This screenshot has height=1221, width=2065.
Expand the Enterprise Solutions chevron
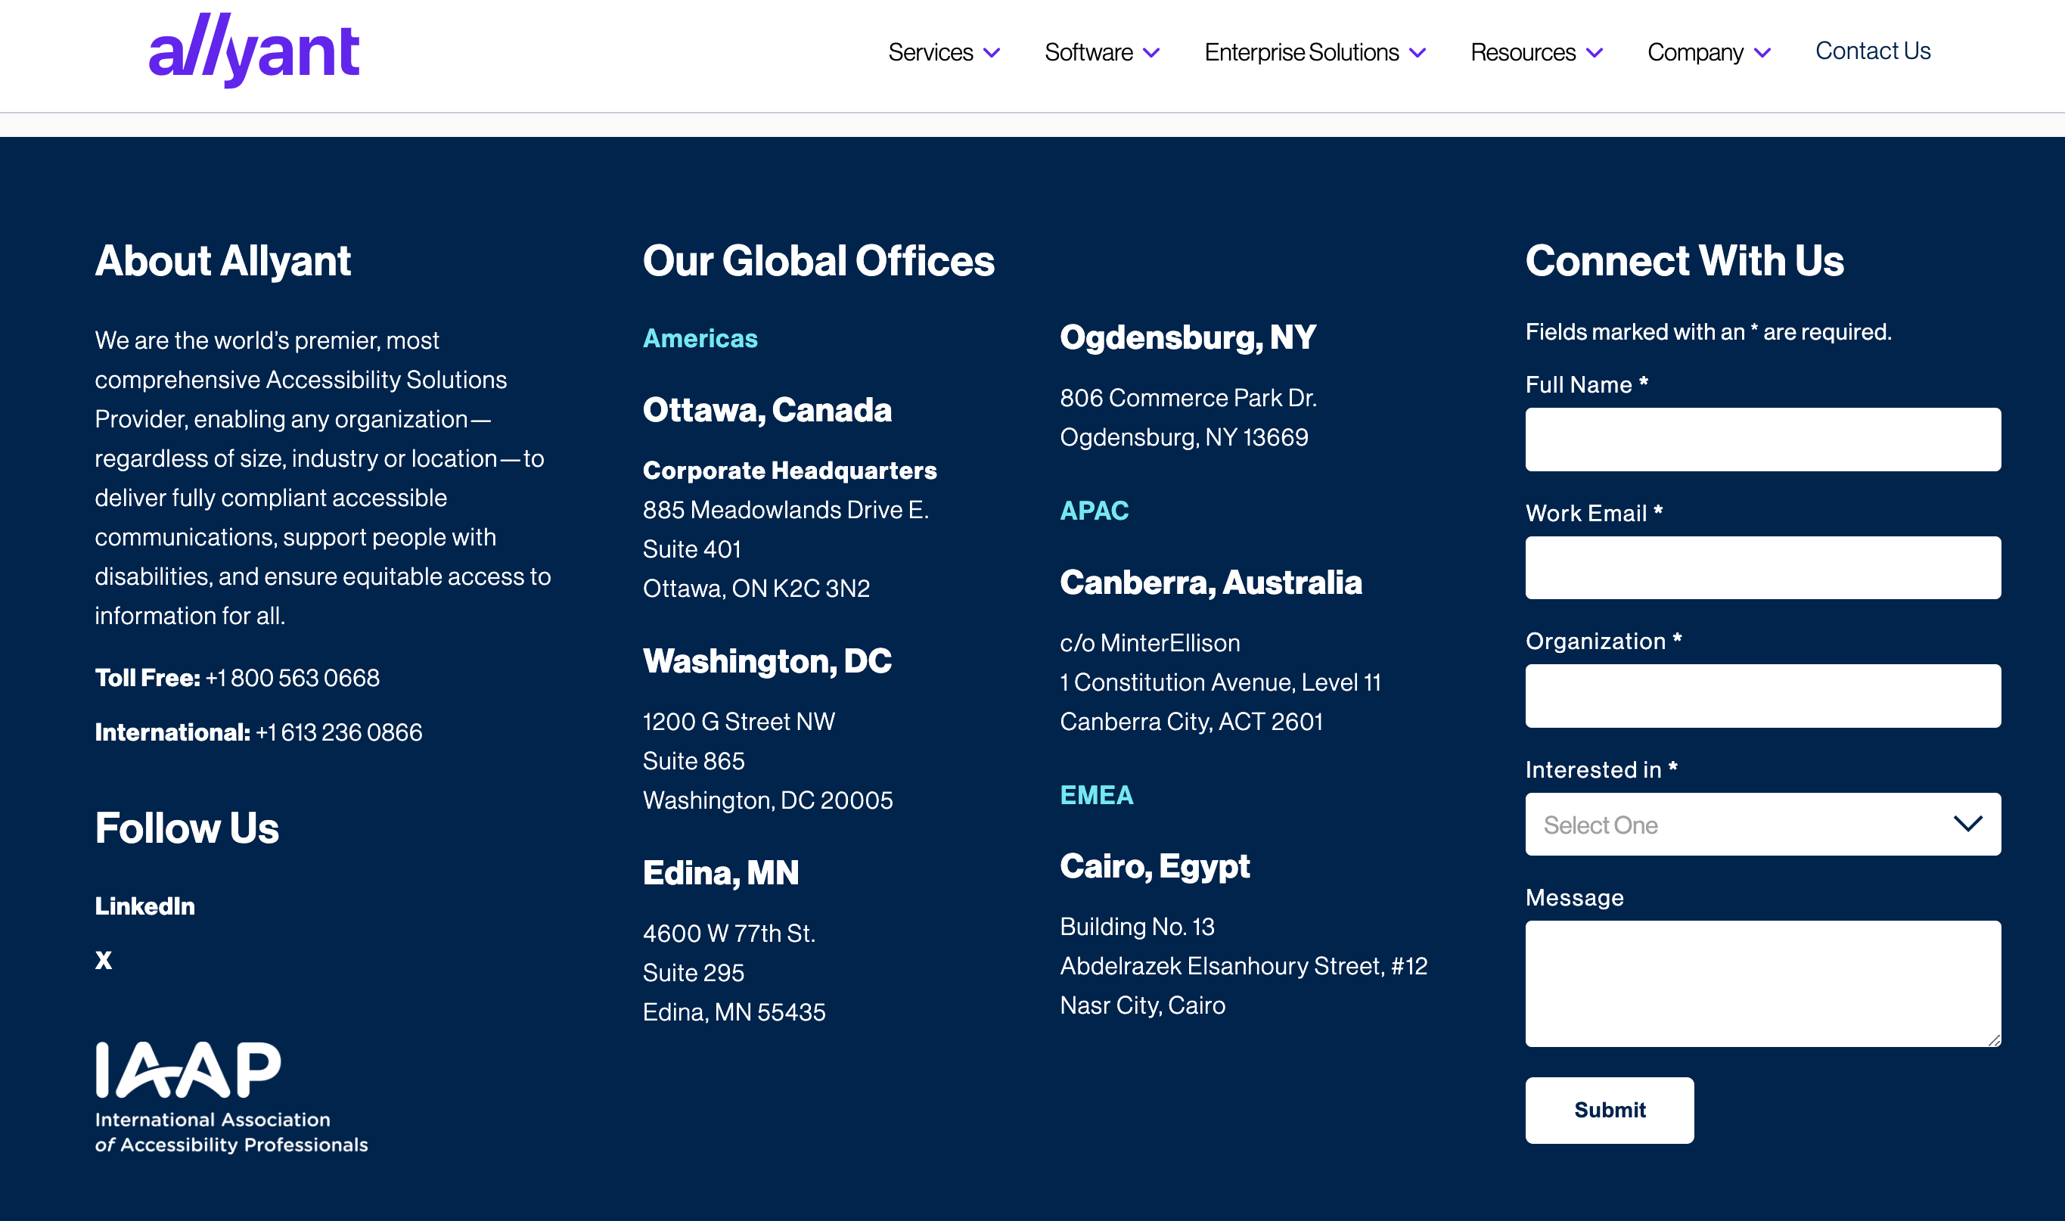(1418, 53)
